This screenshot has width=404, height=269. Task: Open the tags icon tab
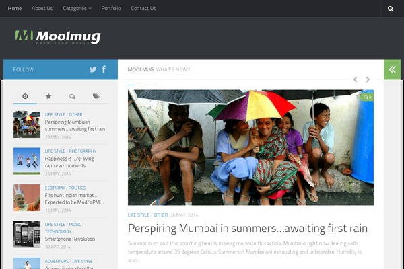pos(96,97)
